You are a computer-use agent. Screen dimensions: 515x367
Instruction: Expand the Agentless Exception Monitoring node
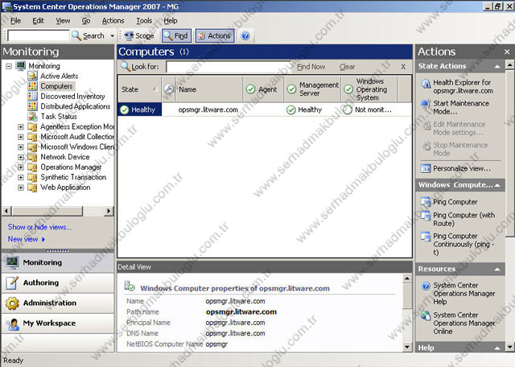(21, 127)
